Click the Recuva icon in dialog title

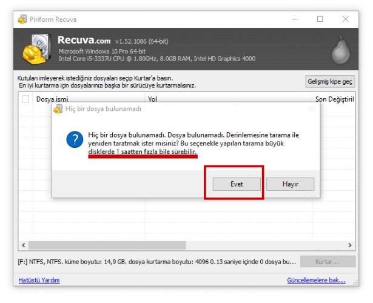click(58, 109)
